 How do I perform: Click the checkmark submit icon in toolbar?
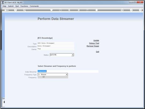(x=131, y=10)
